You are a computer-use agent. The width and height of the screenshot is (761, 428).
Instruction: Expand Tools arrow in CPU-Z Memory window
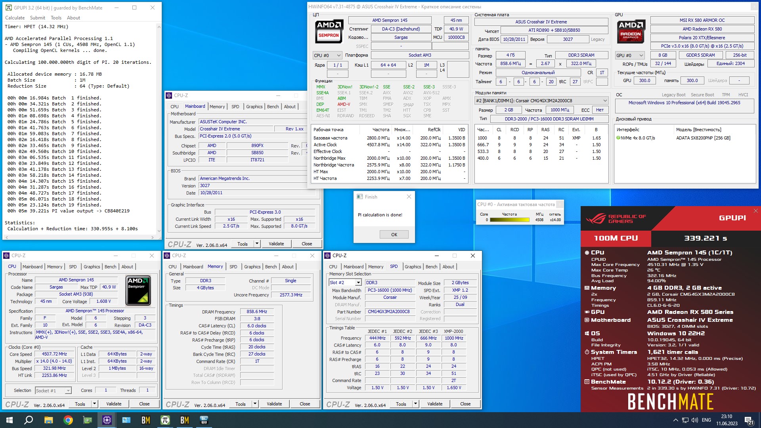click(255, 404)
